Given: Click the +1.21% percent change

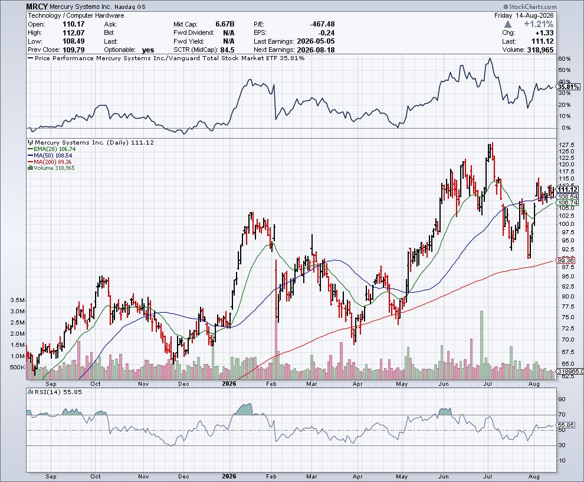Looking at the screenshot, I should (x=539, y=24).
